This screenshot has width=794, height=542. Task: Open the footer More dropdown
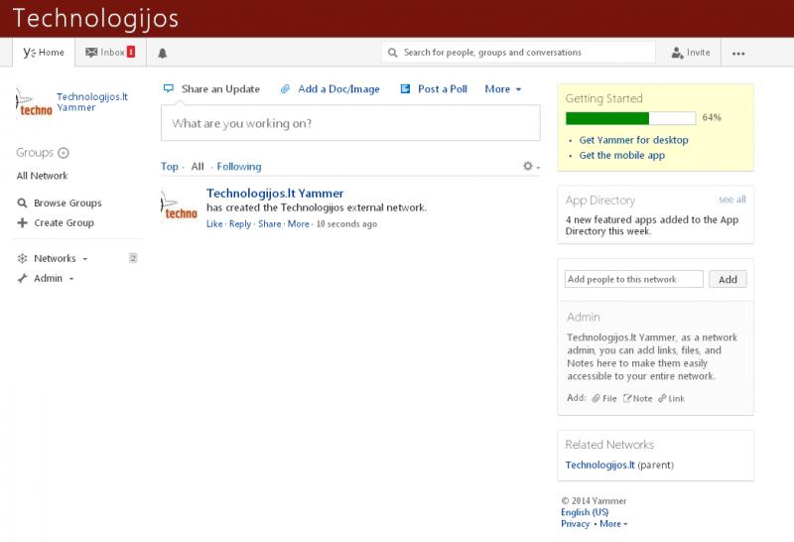coord(613,523)
